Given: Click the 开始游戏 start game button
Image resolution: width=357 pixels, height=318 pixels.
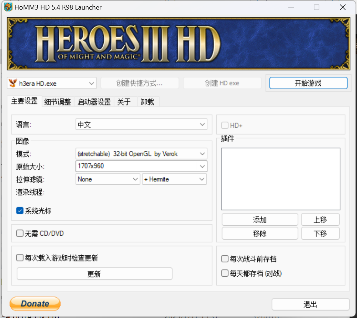Looking at the screenshot, I should 308,83.
